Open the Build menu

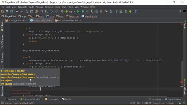click(58, 7)
